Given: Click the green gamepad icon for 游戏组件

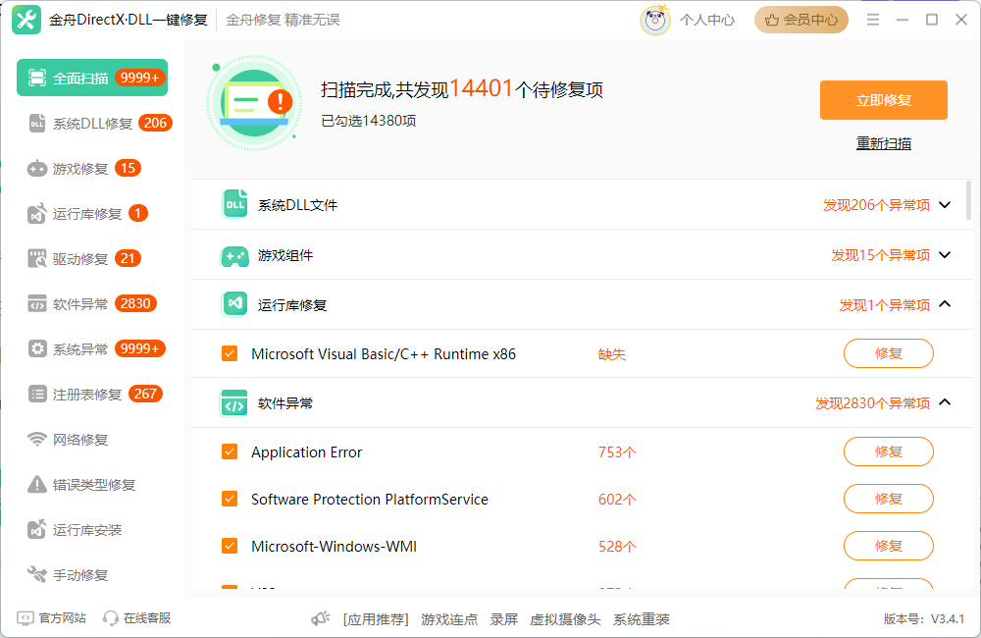Looking at the screenshot, I should 234,255.
